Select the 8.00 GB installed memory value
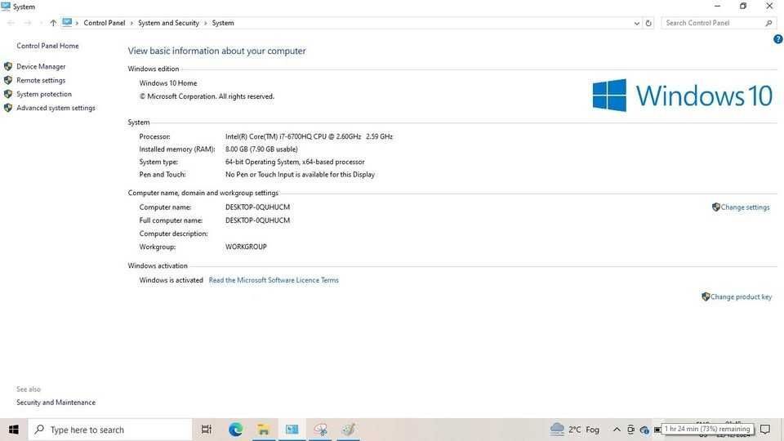Viewport: 784px width, 441px height. tap(261, 149)
